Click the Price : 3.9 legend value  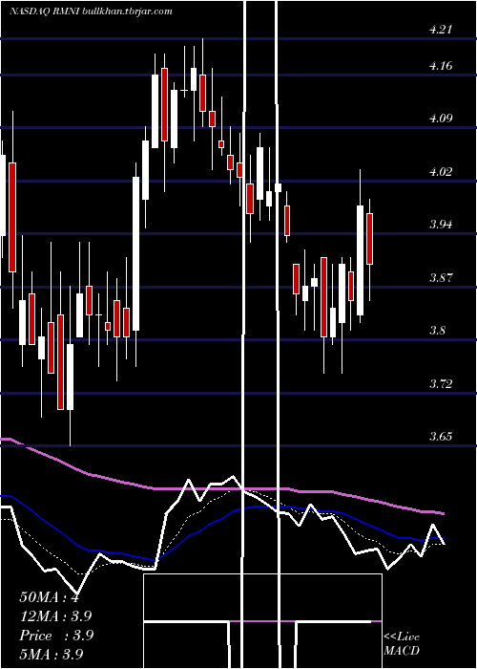[56, 636]
